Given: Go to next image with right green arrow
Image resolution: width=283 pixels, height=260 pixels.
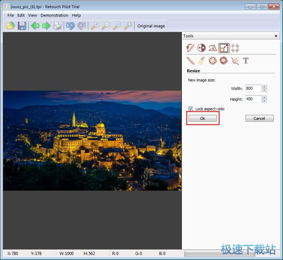Looking at the screenshot, I should [46, 26].
